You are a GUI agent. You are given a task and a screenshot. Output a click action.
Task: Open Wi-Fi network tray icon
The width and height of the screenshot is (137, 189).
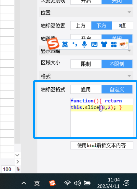click(68, 183)
